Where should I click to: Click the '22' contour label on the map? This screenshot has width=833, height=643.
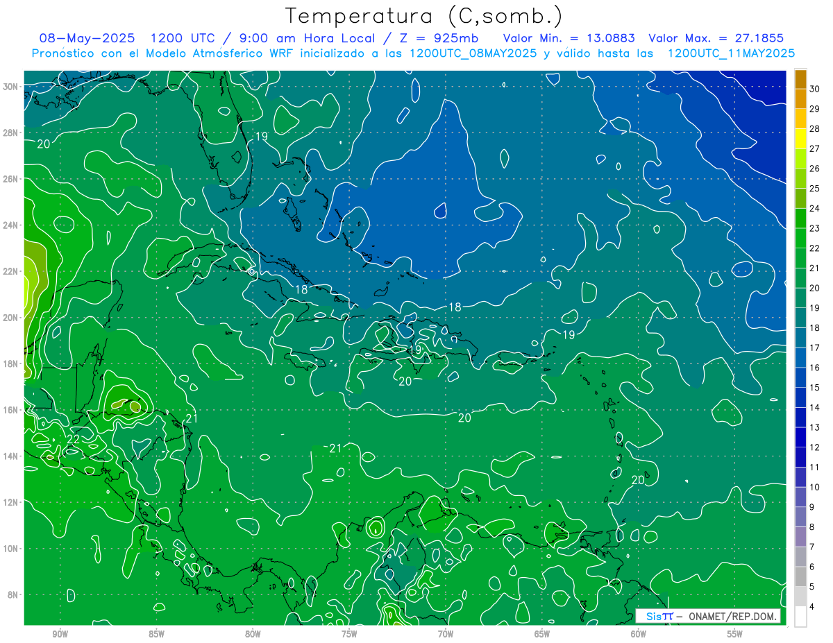click(74, 439)
